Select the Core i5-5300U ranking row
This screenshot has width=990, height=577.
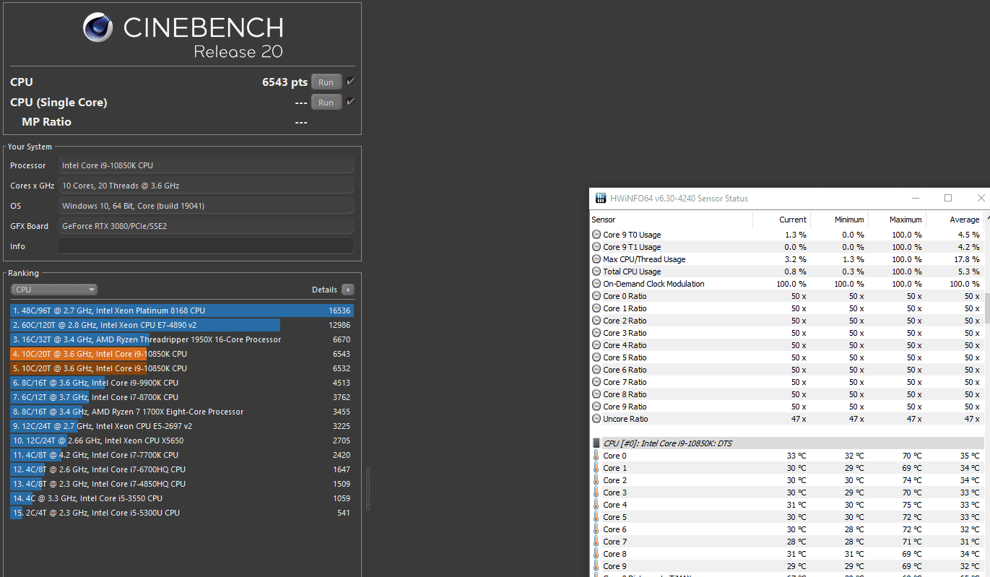coord(182,513)
